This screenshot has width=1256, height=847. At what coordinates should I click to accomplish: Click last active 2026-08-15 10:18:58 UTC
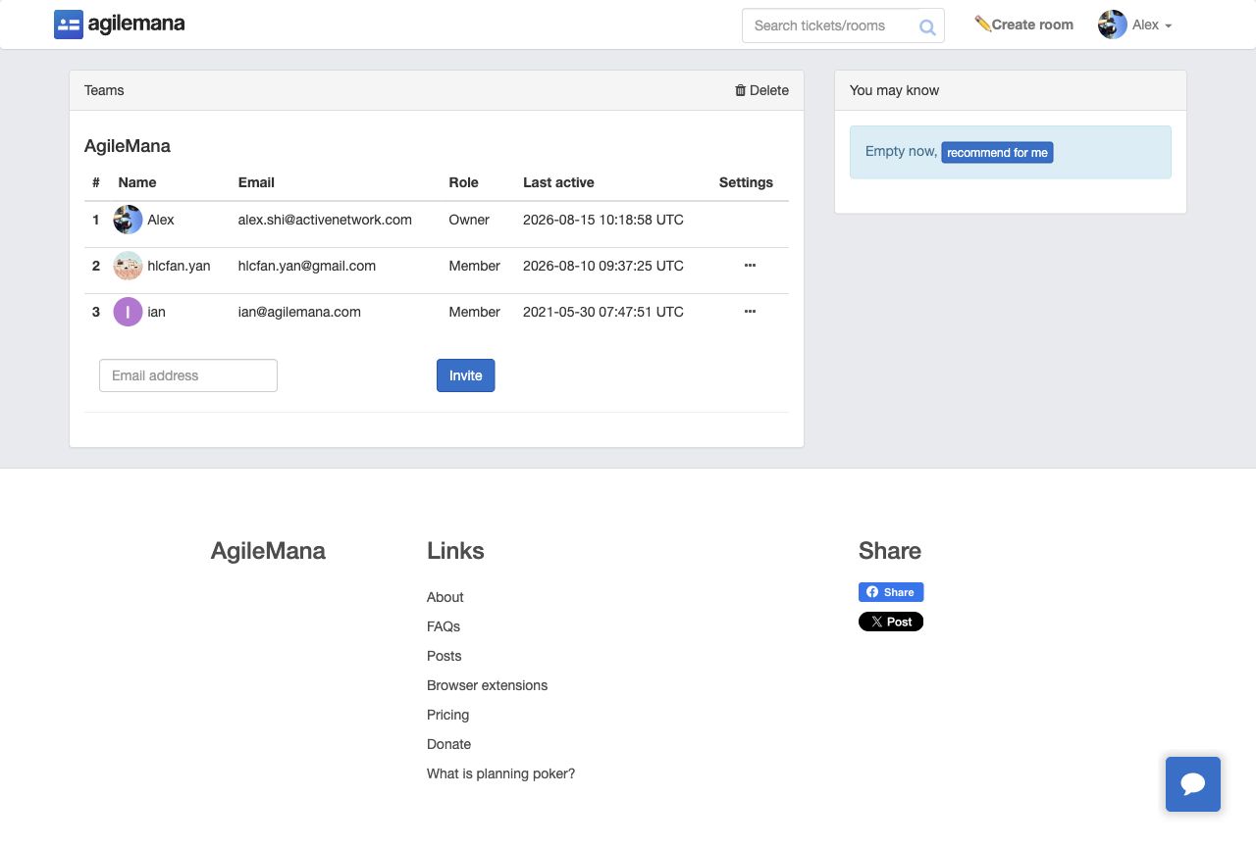tap(603, 220)
